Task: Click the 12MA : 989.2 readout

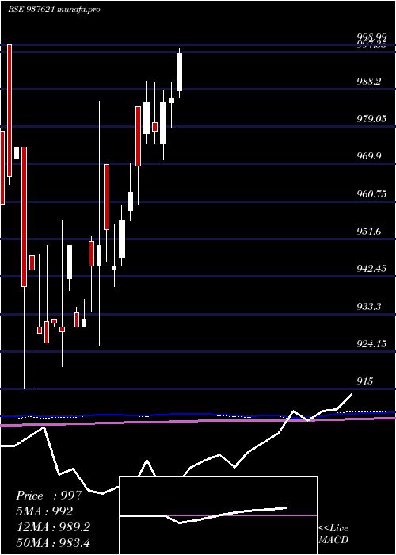Action: pos(53,527)
